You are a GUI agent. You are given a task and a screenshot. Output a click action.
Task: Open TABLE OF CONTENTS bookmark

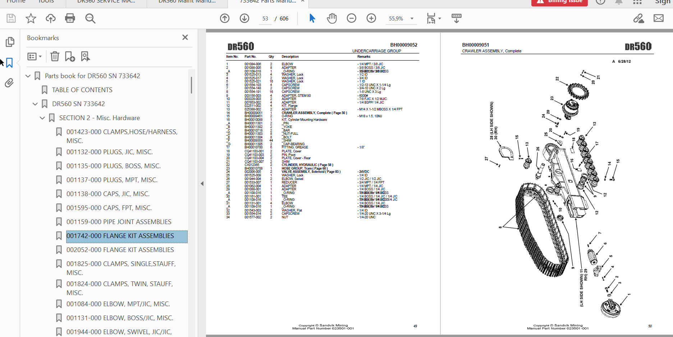[x=82, y=90]
